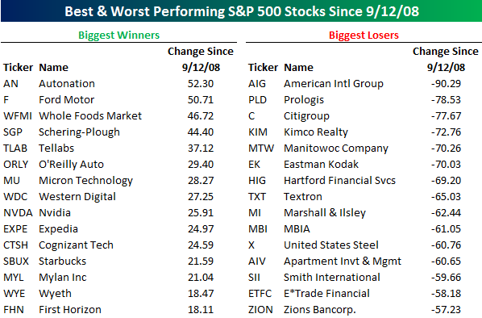Select the NVDA ticker cell

(18, 213)
